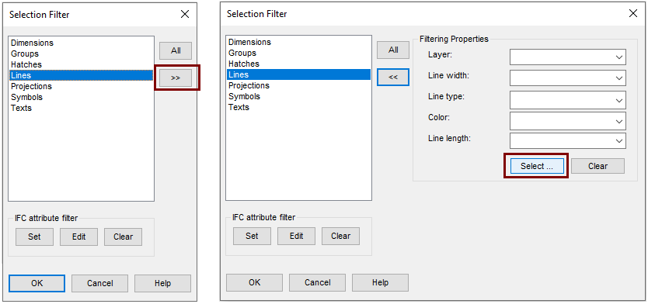The image size is (648, 304).
Task: Clear the filtering properties
Action: tap(597, 166)
